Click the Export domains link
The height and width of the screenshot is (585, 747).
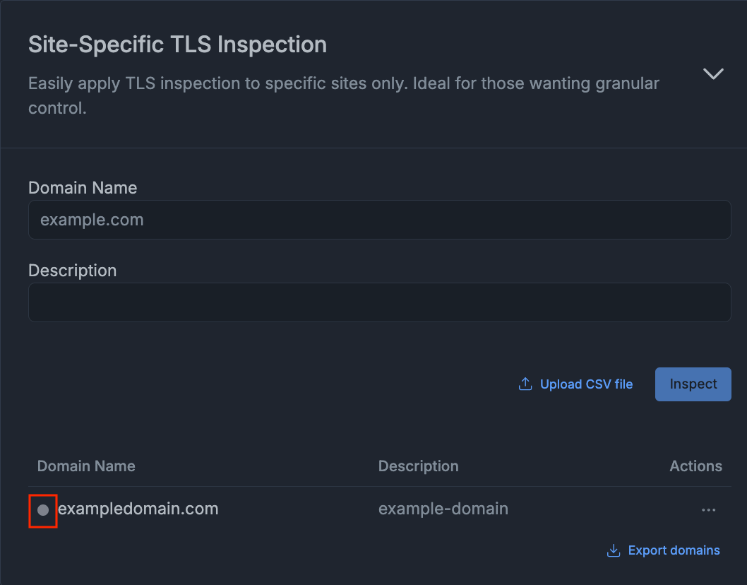point(674,550)
